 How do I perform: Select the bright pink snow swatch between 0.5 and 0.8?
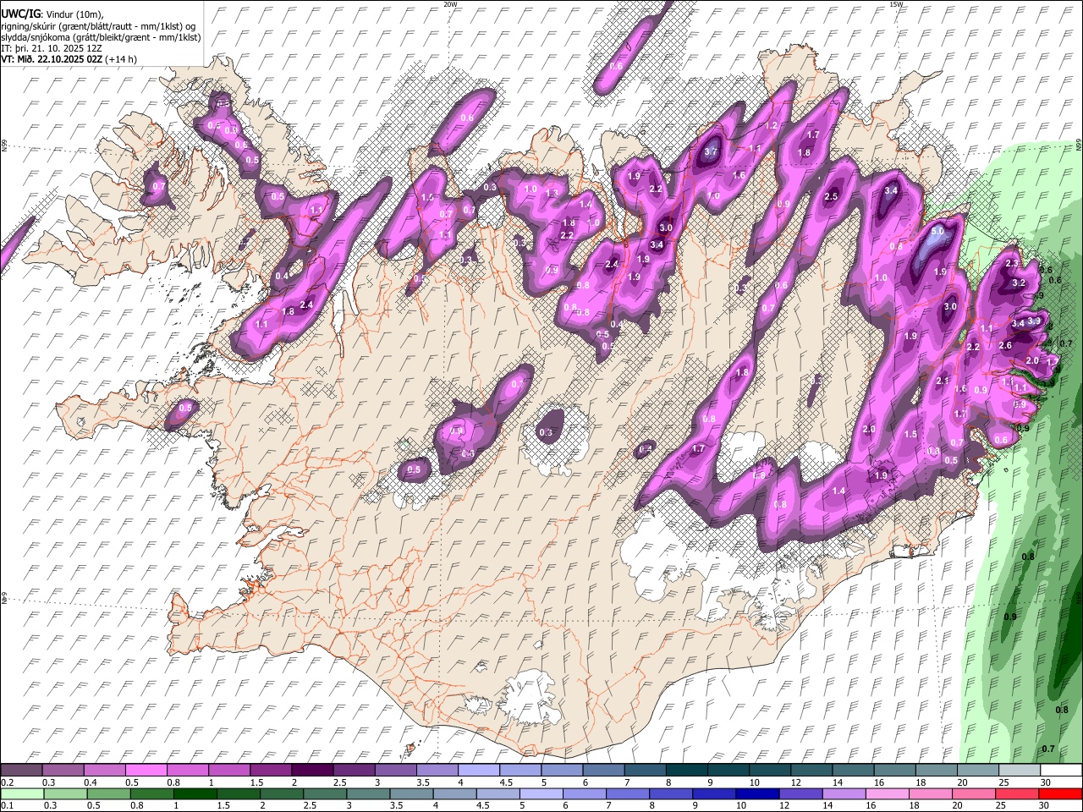click(146, 771)
